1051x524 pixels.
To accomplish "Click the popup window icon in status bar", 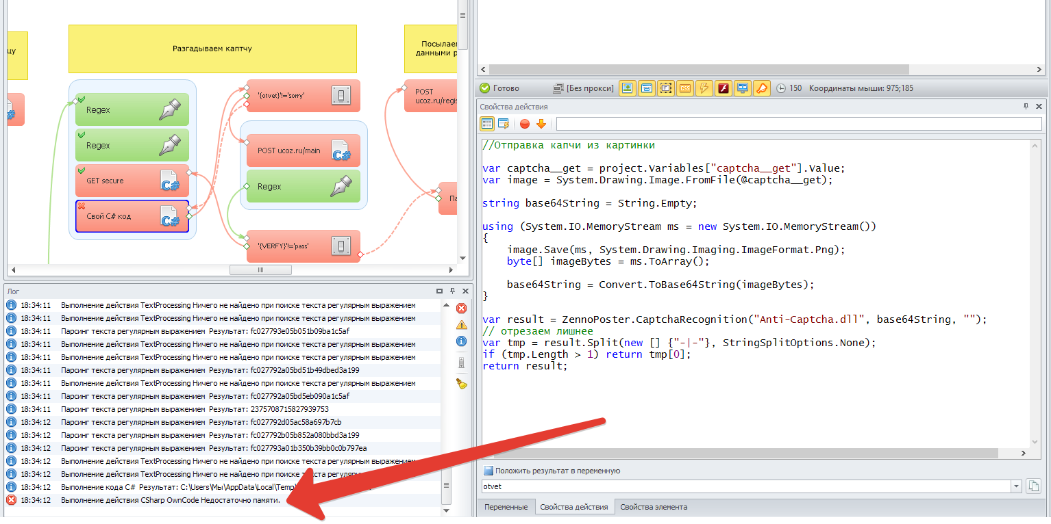I will (646, 88).
